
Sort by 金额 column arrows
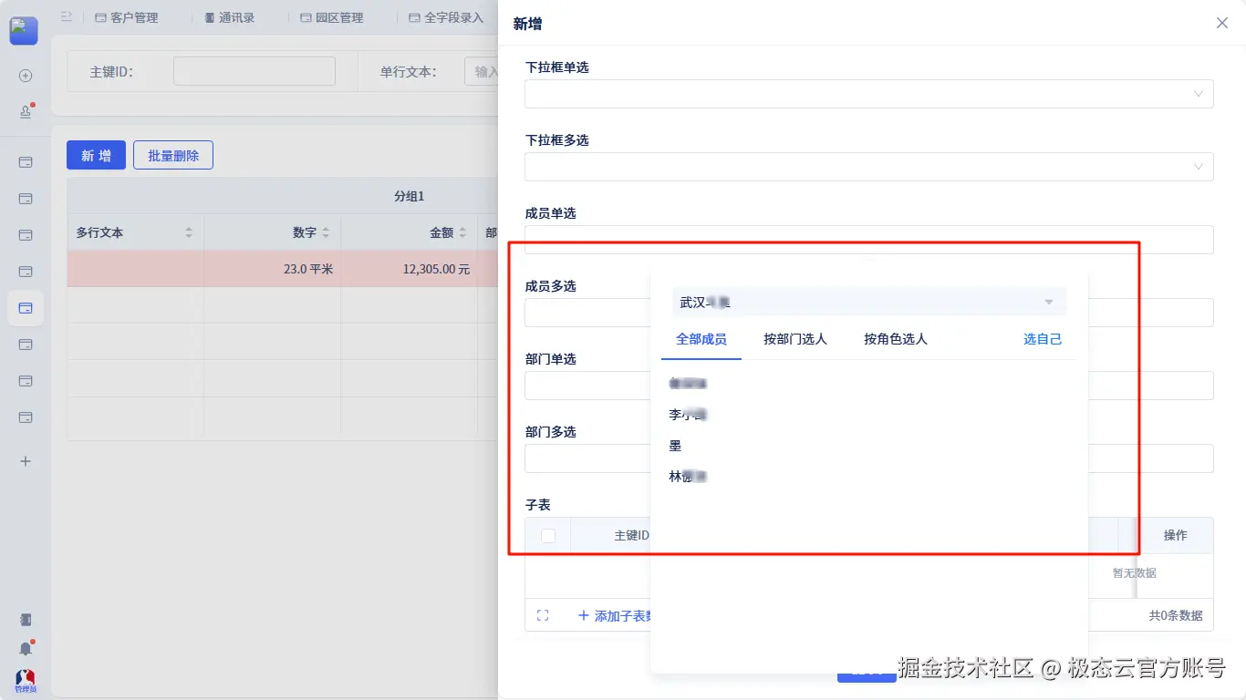462,232
